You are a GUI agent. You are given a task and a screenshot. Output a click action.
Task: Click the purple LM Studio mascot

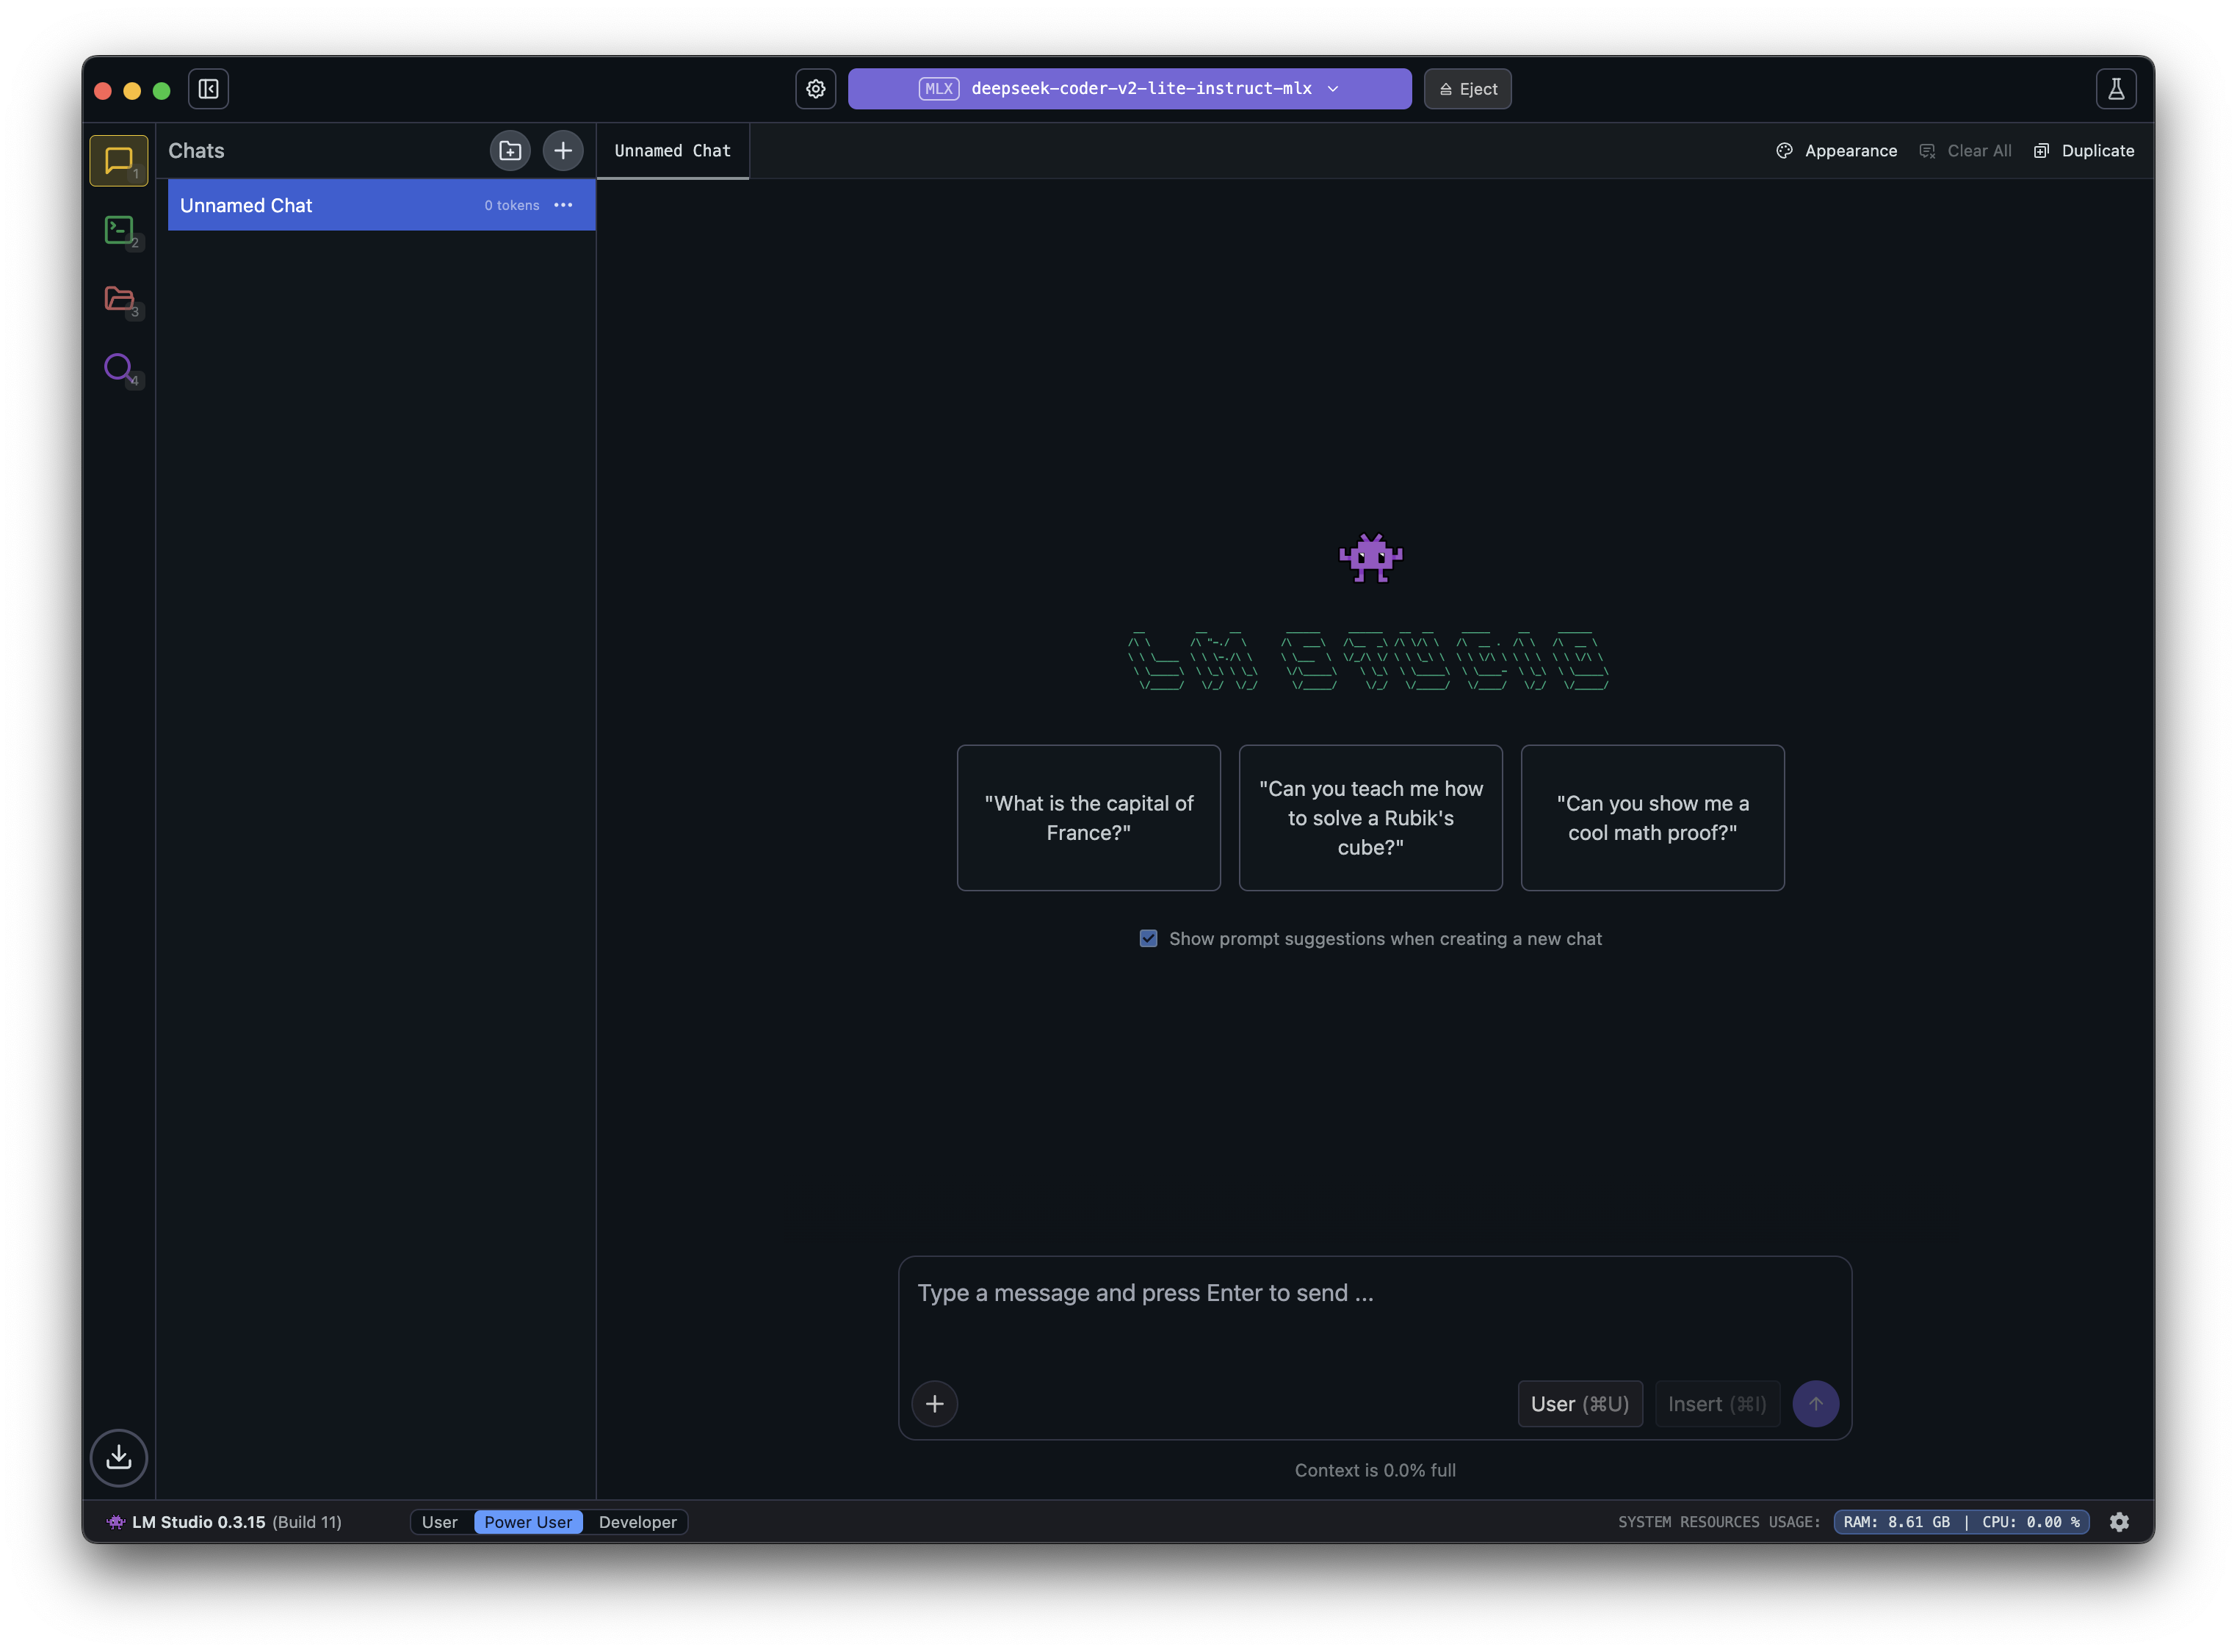pos(1370,558)
